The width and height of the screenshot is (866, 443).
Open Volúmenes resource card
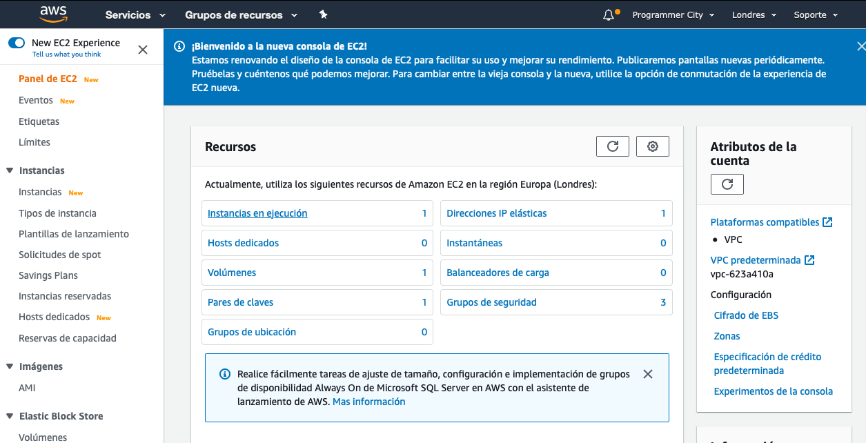click(317, 273)
